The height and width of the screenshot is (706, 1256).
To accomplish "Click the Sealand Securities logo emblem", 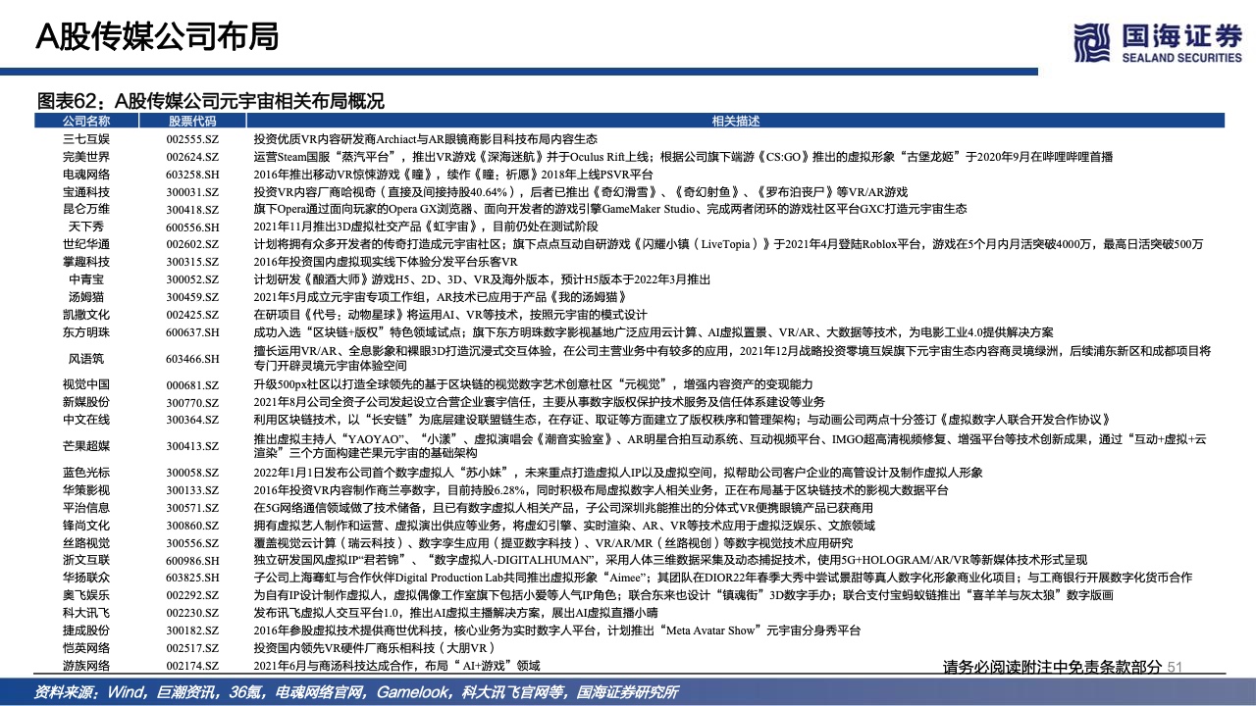I will [1091, 45].
